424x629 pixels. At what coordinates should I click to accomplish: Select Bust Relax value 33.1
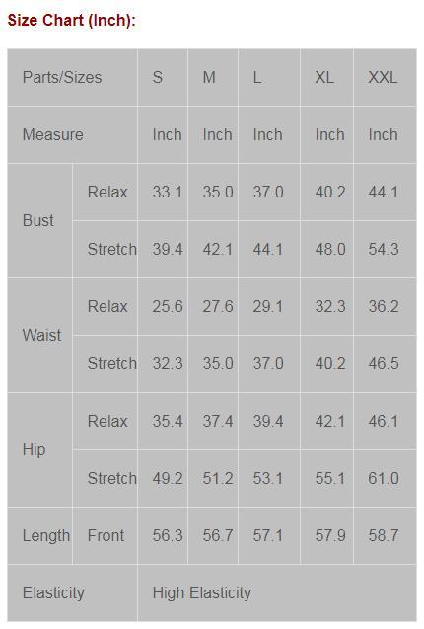[x=167, y=192]
